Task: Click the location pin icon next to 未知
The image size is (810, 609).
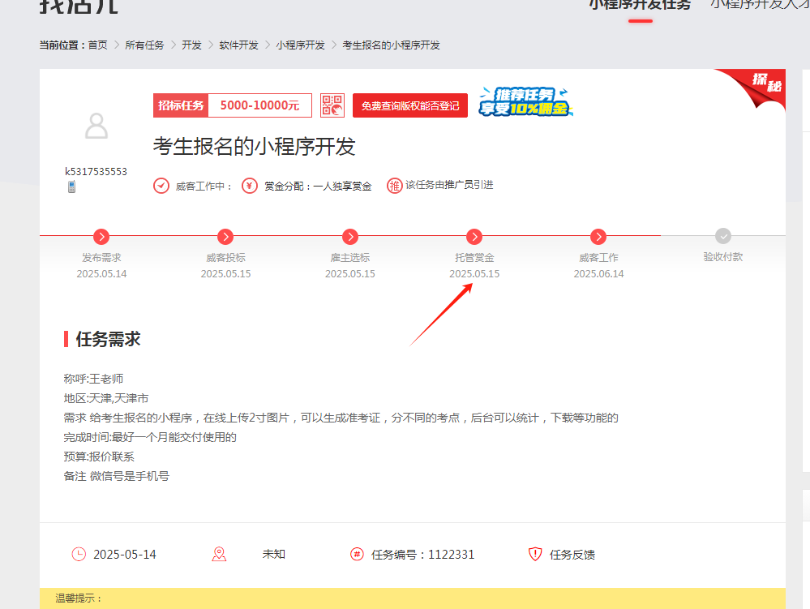Action: (x=218, y=554)
